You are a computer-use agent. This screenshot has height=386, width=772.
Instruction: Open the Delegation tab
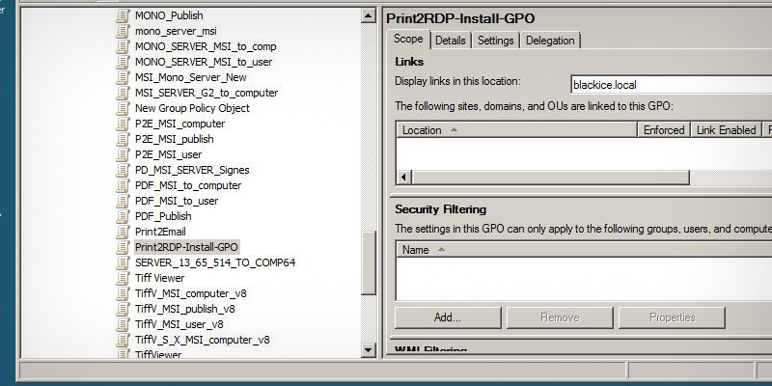click(551, 41)
